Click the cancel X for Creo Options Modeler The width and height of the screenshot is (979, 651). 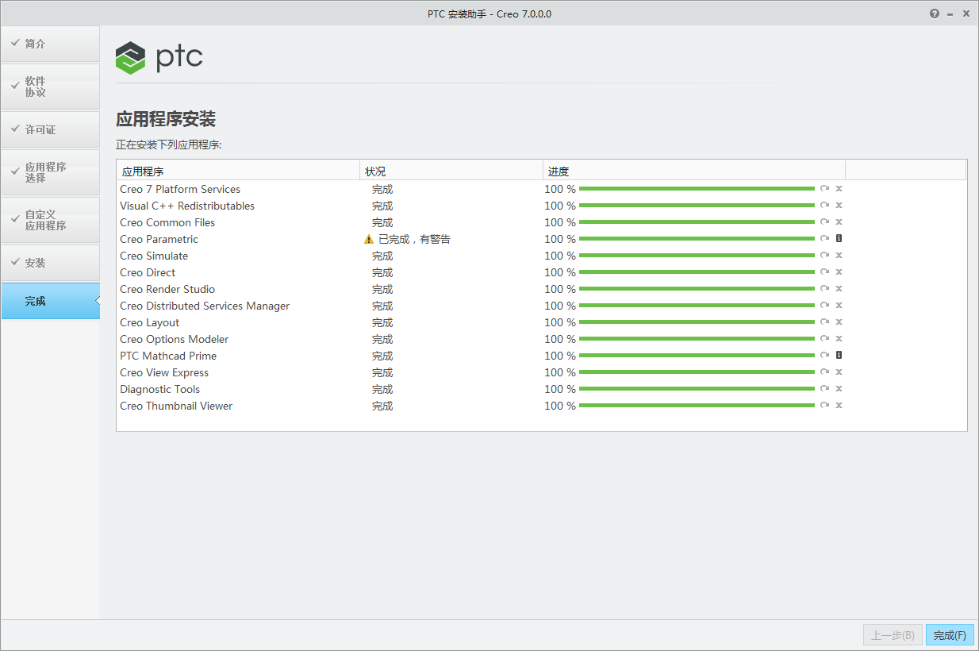[x=839, y=339]
